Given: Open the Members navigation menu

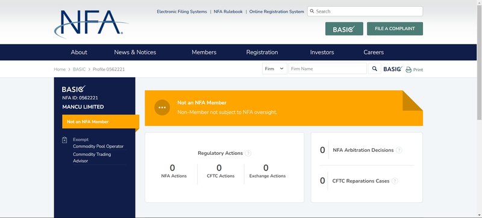Looking at the screenshot, I should [204, 52].
